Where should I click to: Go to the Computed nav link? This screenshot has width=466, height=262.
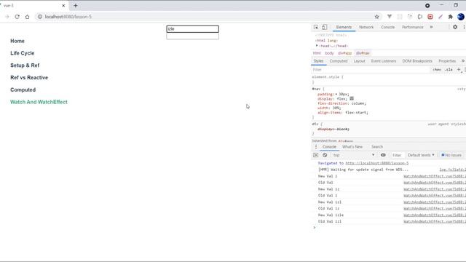23,90
